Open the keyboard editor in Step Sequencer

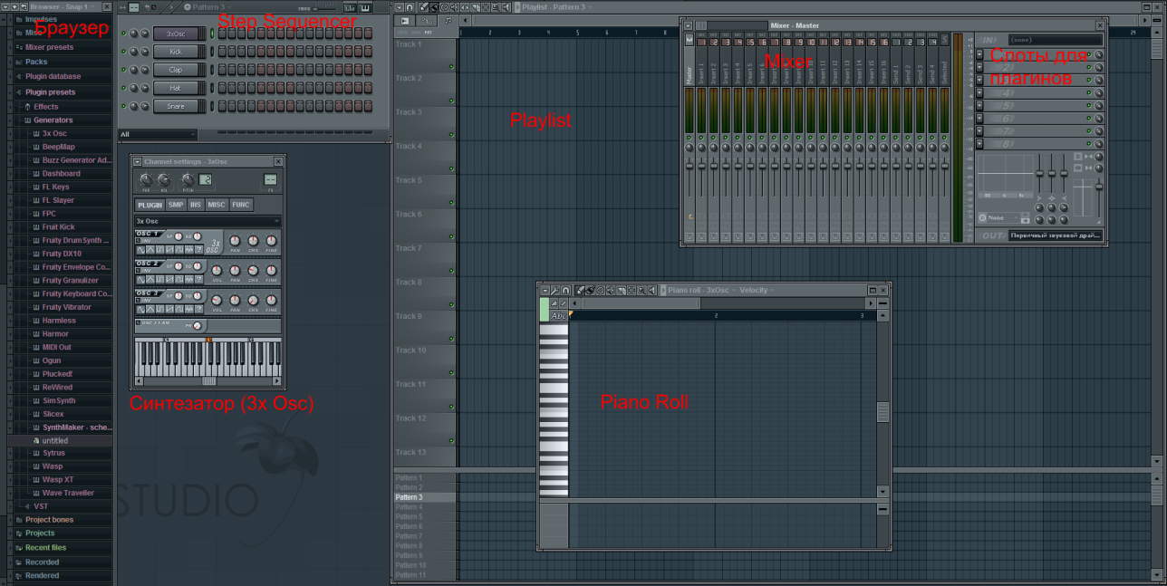365,8
